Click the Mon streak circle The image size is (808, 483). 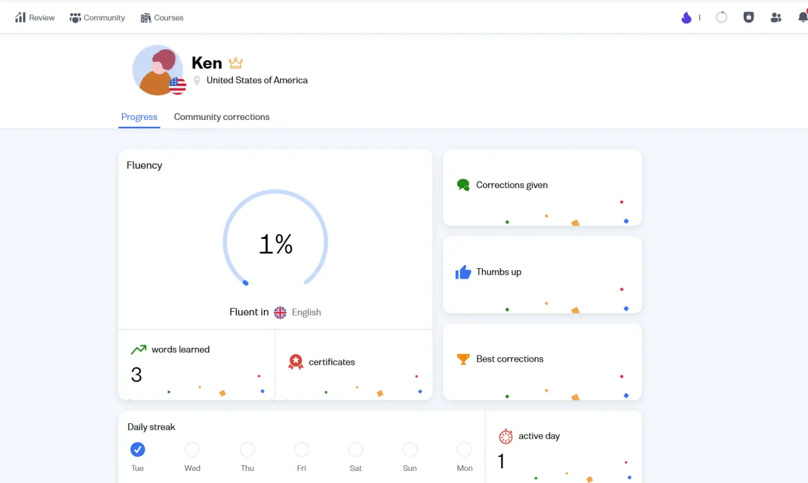pyautogui.click(x=464, y=450)
